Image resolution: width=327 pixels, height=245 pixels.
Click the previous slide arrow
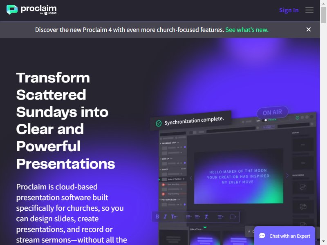click(190, 178)
